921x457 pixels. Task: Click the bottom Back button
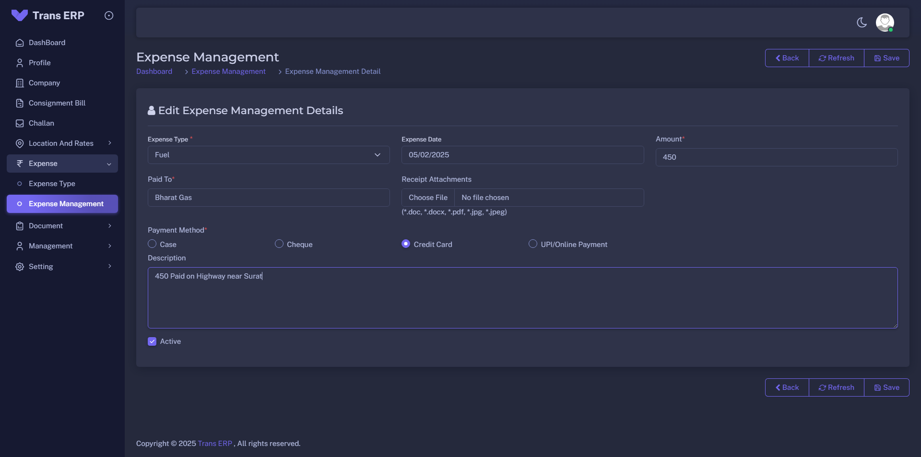787,387
